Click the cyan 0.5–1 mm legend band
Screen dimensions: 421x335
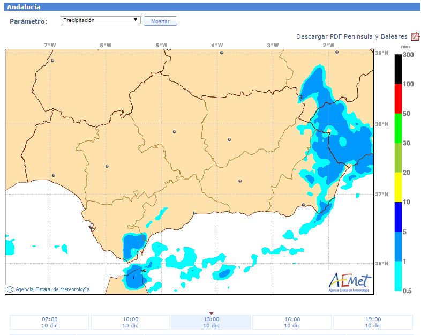pos(398,276)
